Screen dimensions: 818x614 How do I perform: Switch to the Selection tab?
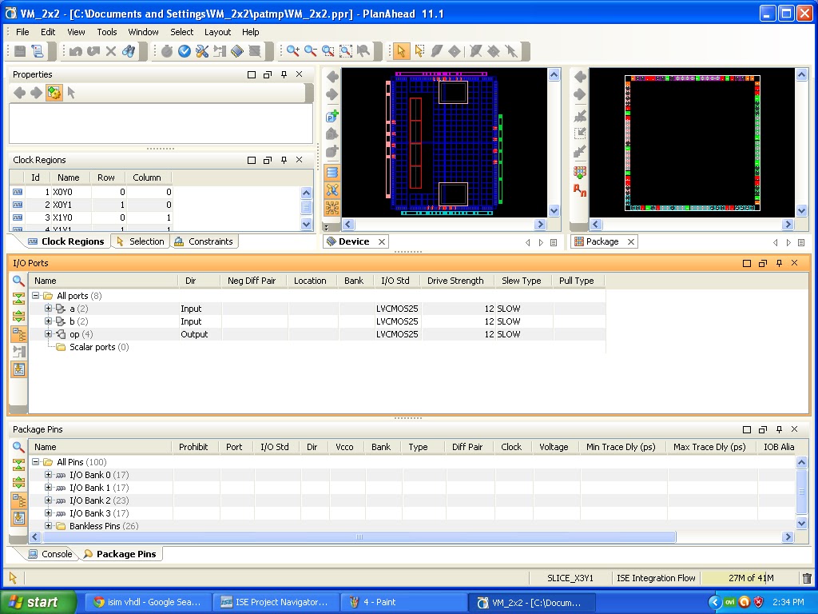tap(141, 241)
